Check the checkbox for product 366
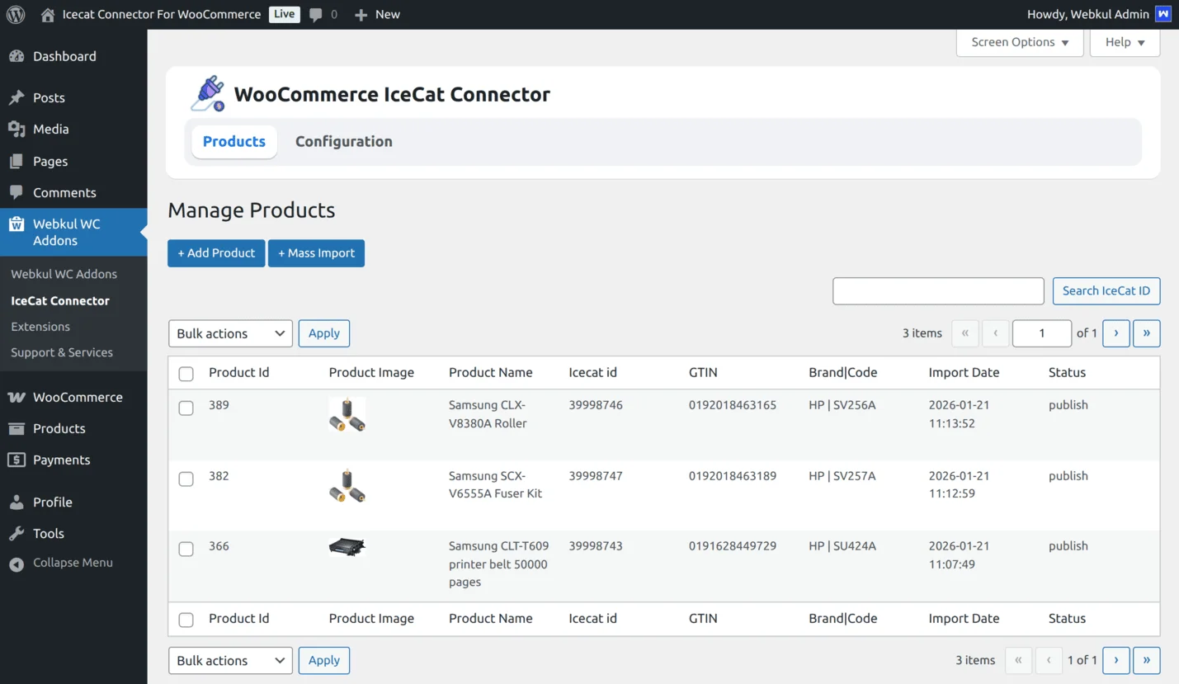This screenshot has width=1179, height=684. 186,547
